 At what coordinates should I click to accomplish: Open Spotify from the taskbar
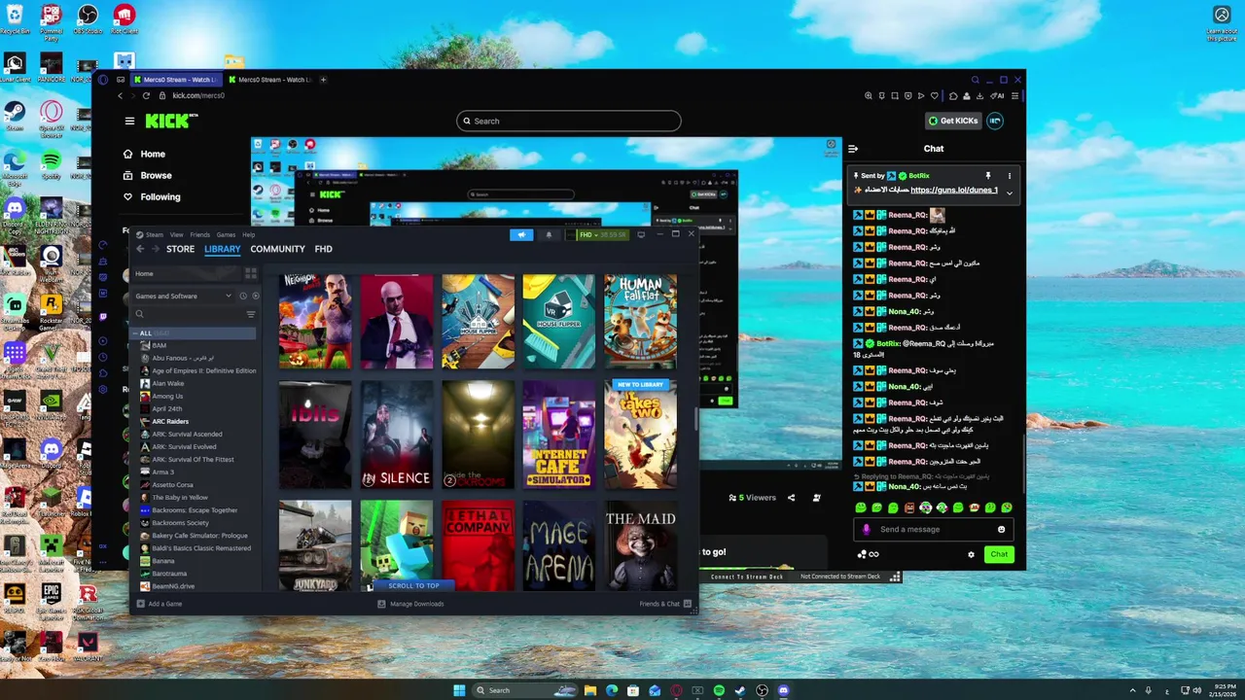(x=719, y=690)
